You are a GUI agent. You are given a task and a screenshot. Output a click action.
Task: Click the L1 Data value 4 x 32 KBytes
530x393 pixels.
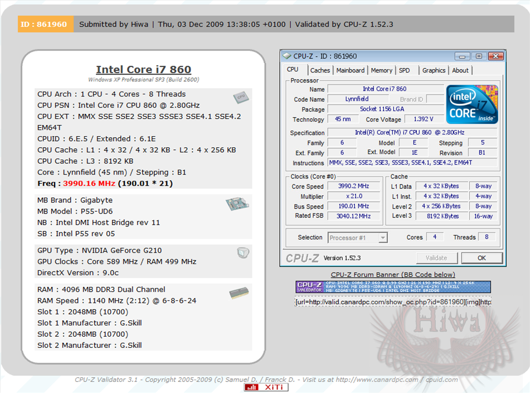441,186
